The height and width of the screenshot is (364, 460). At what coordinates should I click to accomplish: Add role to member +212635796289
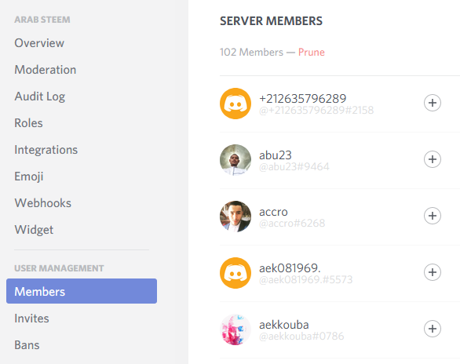(432, 103)
